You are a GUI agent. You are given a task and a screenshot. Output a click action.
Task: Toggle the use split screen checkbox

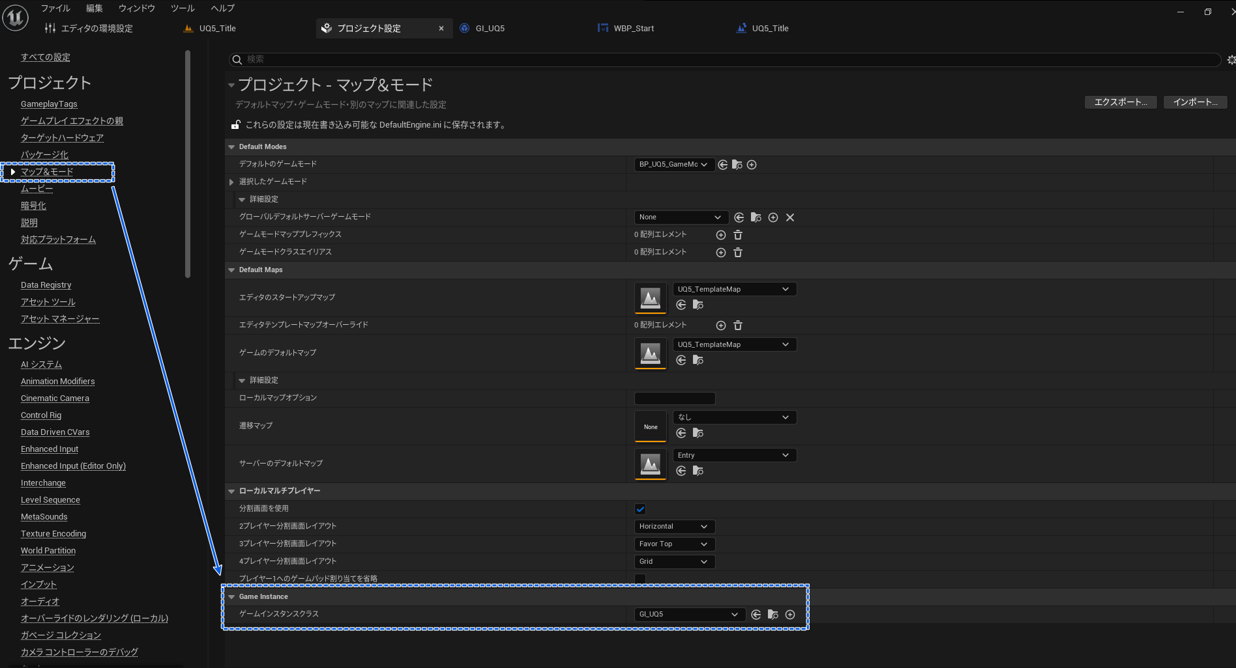640,509
